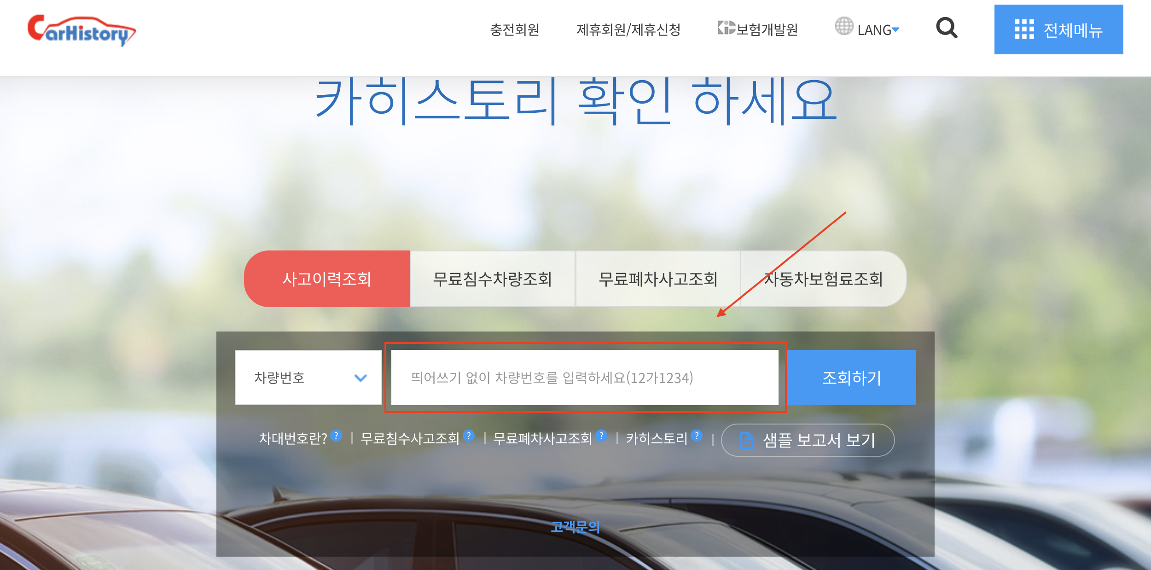Click the 카히스토리 help question icon
Screen dimensions: 1151x570
(x=697, y=436)
